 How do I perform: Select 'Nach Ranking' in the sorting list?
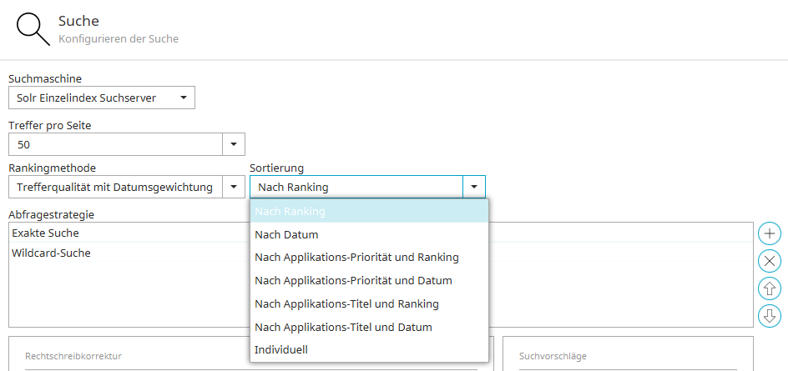(x=369, y=212)
